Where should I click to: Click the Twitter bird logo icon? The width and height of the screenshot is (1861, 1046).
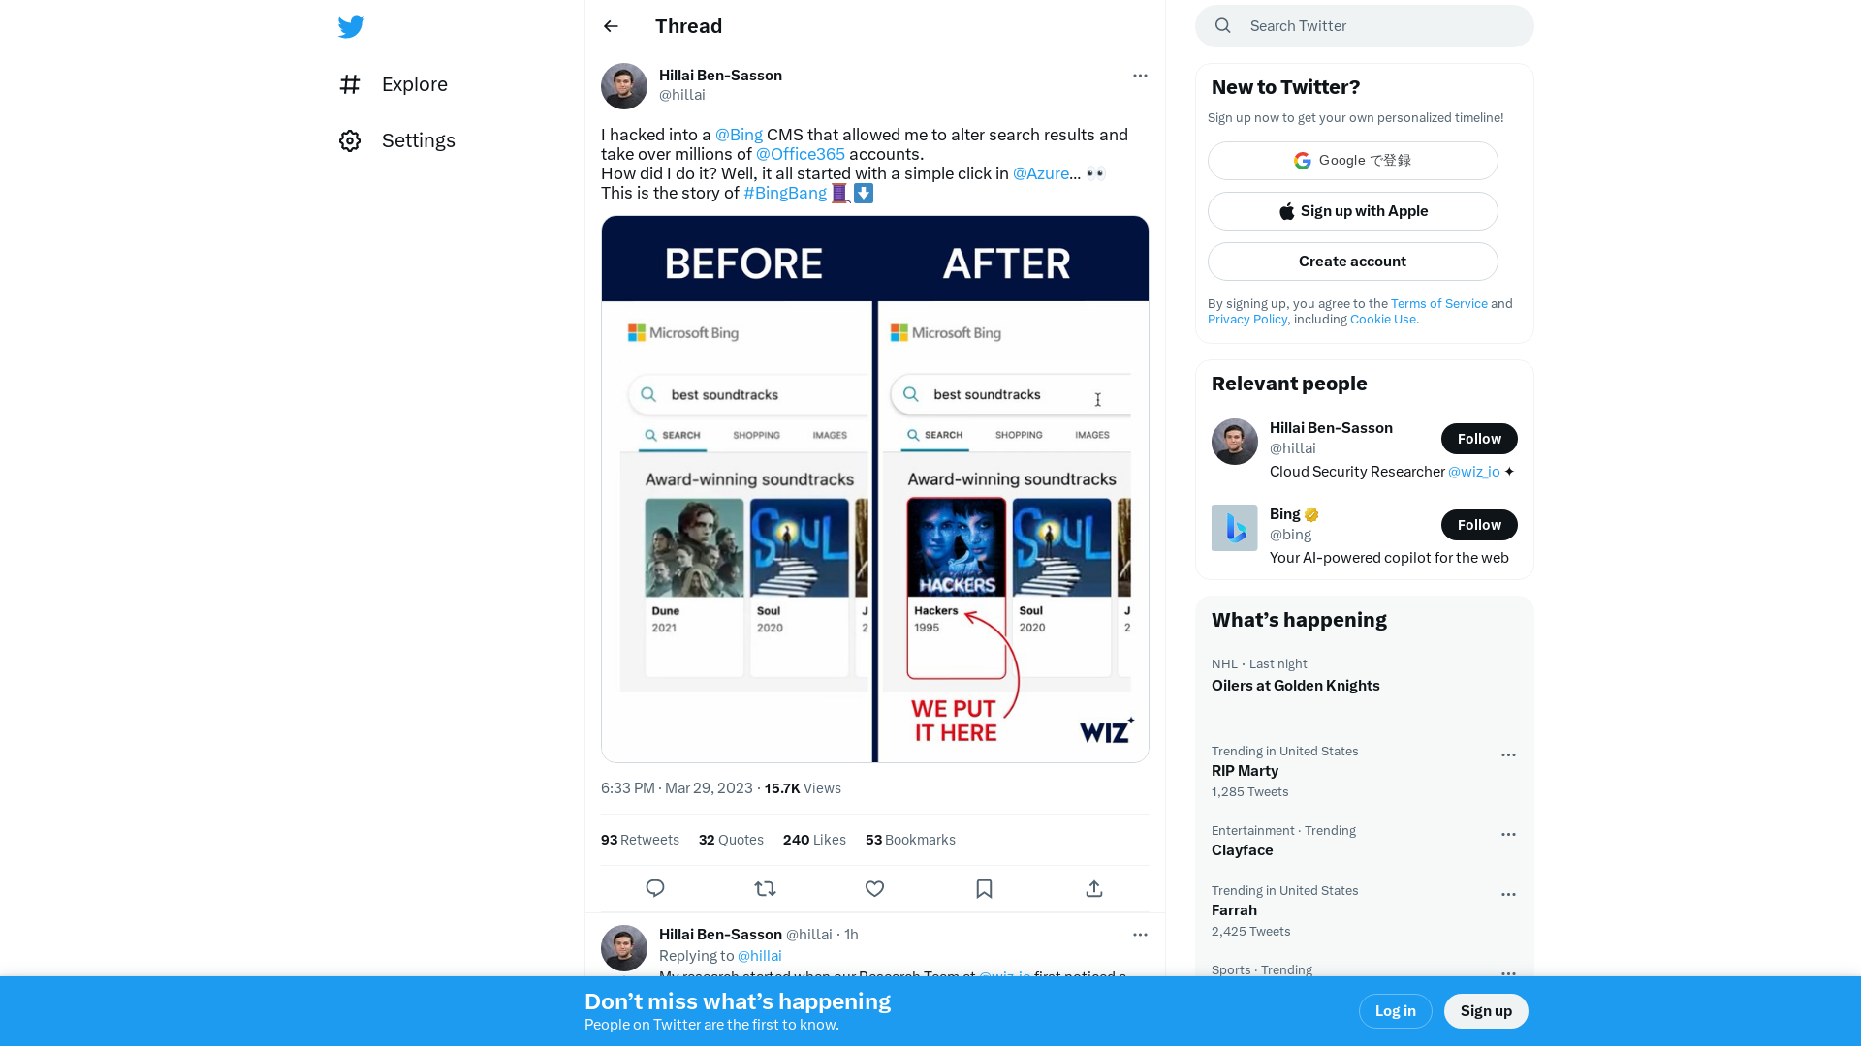(350, 27)
